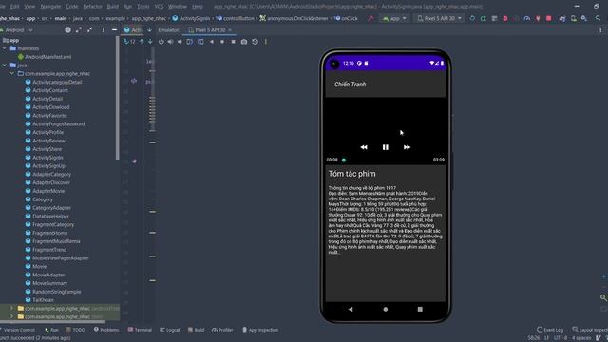This screenshot has width=608, height=342.
Task: Click the onClick breadcrumb item
Action: 346,18
